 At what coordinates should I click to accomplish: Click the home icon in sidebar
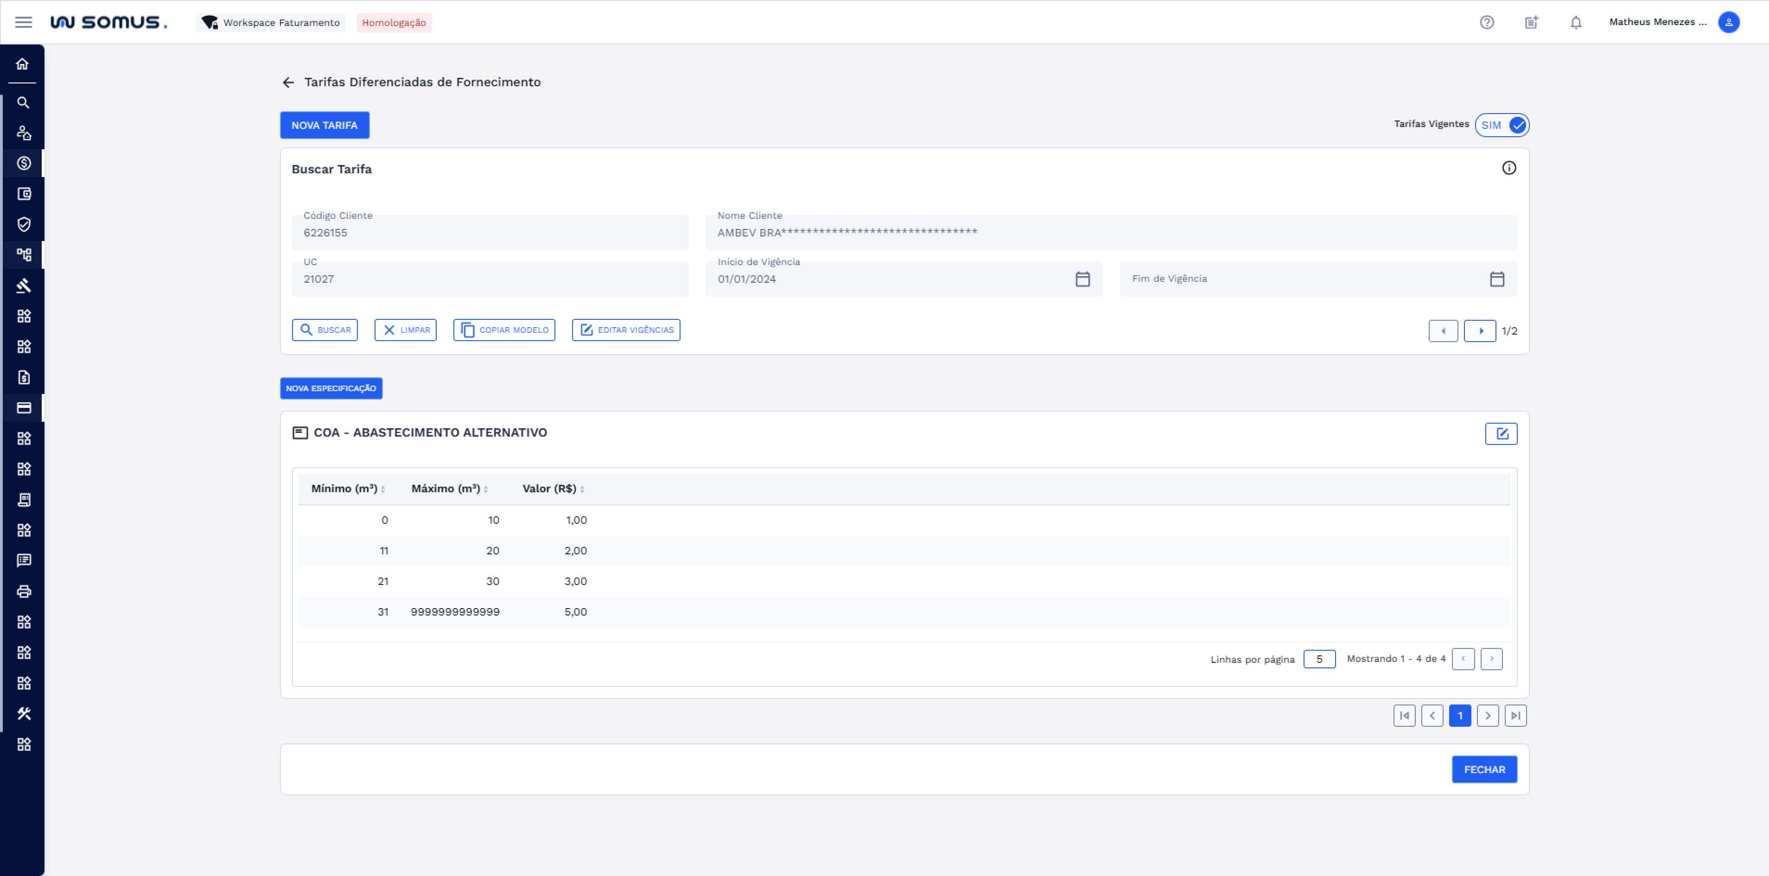click(23, 64)
